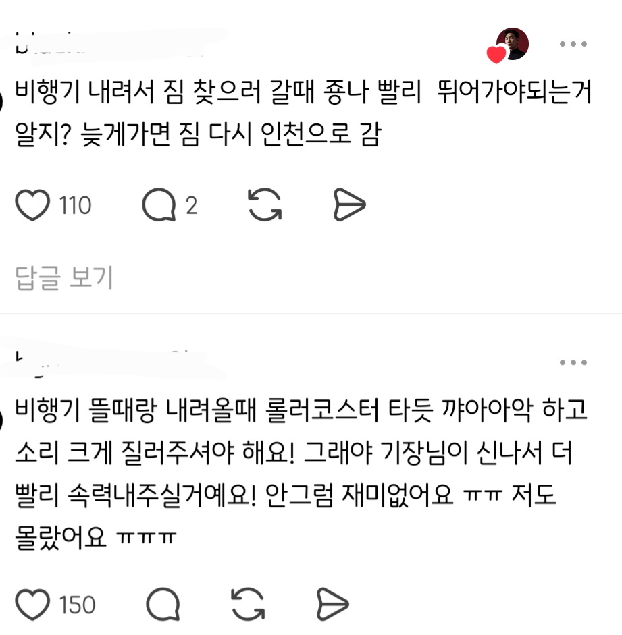Share the 롤러코스터 post via send icon
This screenshot has height=635, width=622.
point(333,604)
